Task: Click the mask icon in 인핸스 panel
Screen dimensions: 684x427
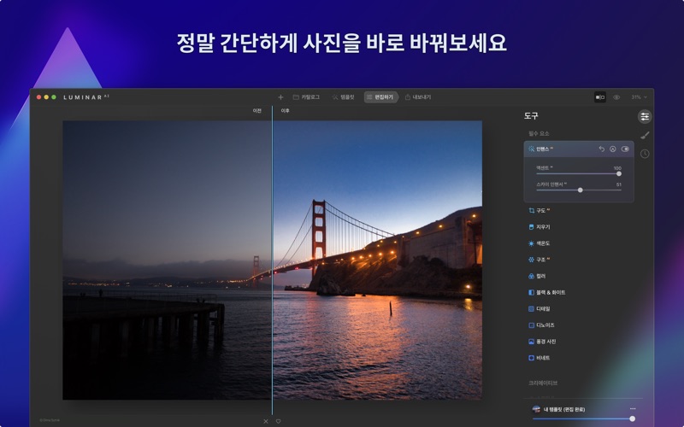Action: (x=613, y=149)
